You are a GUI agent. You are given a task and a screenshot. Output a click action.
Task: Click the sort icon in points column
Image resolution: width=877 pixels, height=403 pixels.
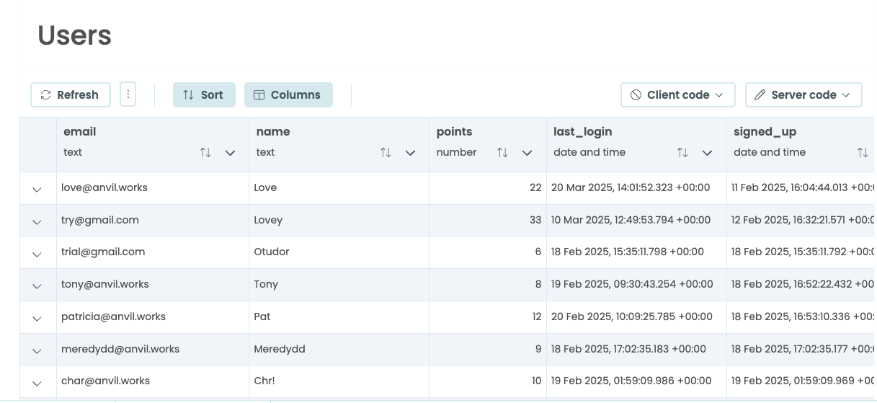502,153
